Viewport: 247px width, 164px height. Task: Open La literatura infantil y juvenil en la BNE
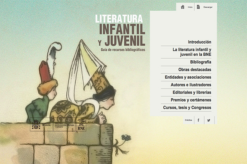192,52
